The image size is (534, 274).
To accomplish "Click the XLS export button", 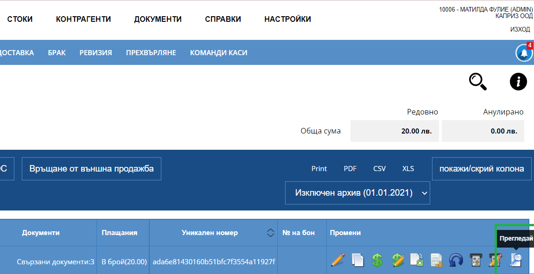I will click(x=408, y=169).
